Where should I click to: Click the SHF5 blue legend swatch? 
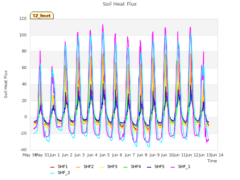click(x=149, y=167)
